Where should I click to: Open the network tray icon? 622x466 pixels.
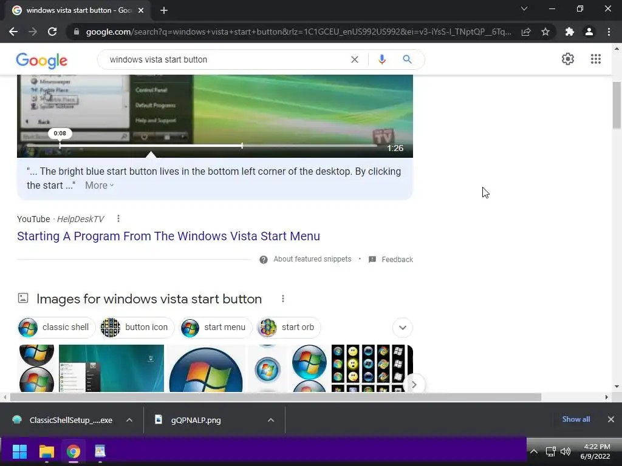point(550,451)
